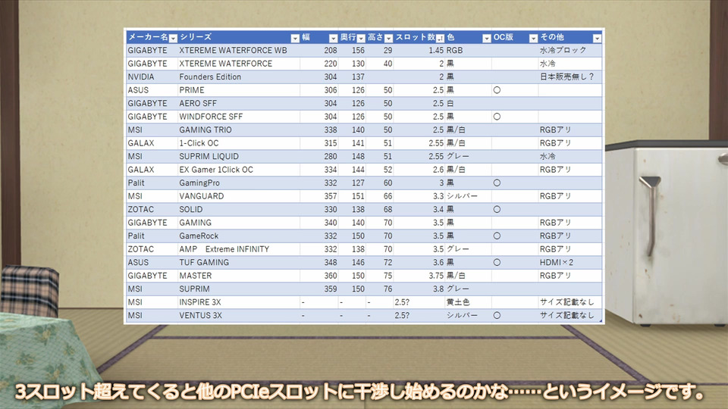The width and height of the screenshot is (728, 409).
Task: Open the シリーズ column filter dropdown
Action: point(295,38)
